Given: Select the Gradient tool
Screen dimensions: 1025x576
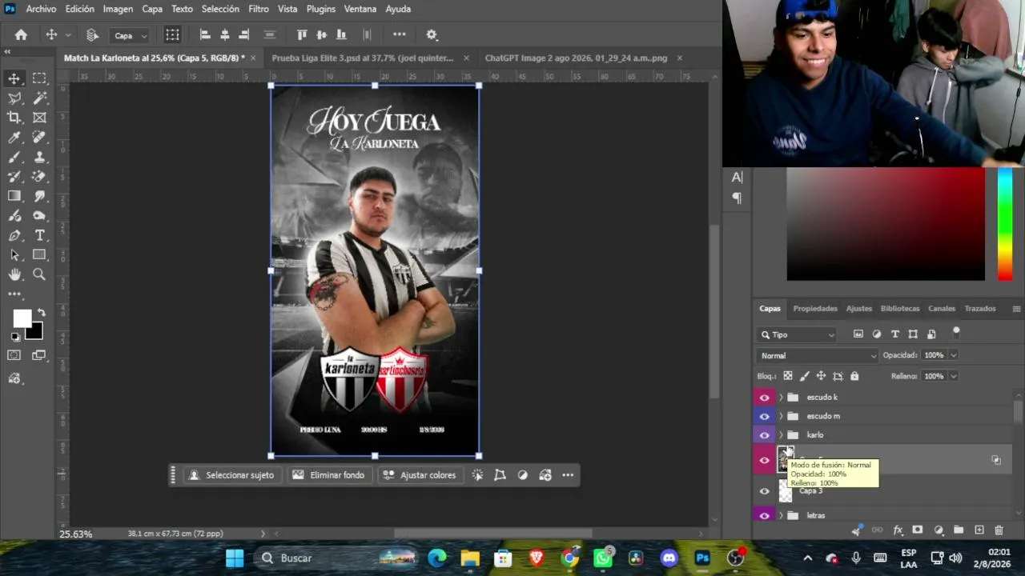Looking at the screenshot, I should (14, 196).
